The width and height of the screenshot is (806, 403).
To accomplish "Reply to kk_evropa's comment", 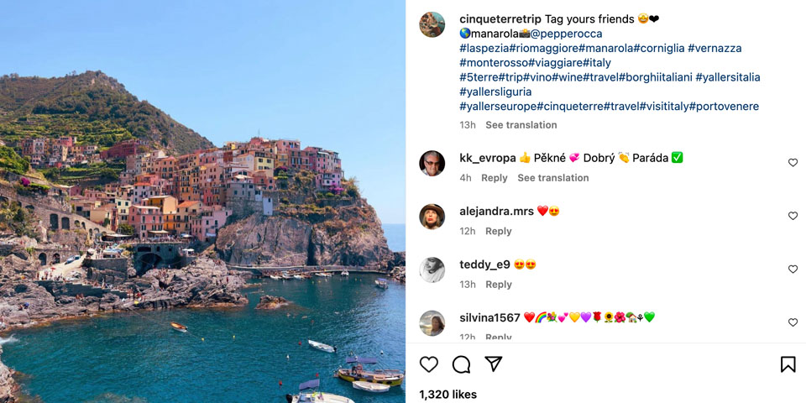I will 495,178.
